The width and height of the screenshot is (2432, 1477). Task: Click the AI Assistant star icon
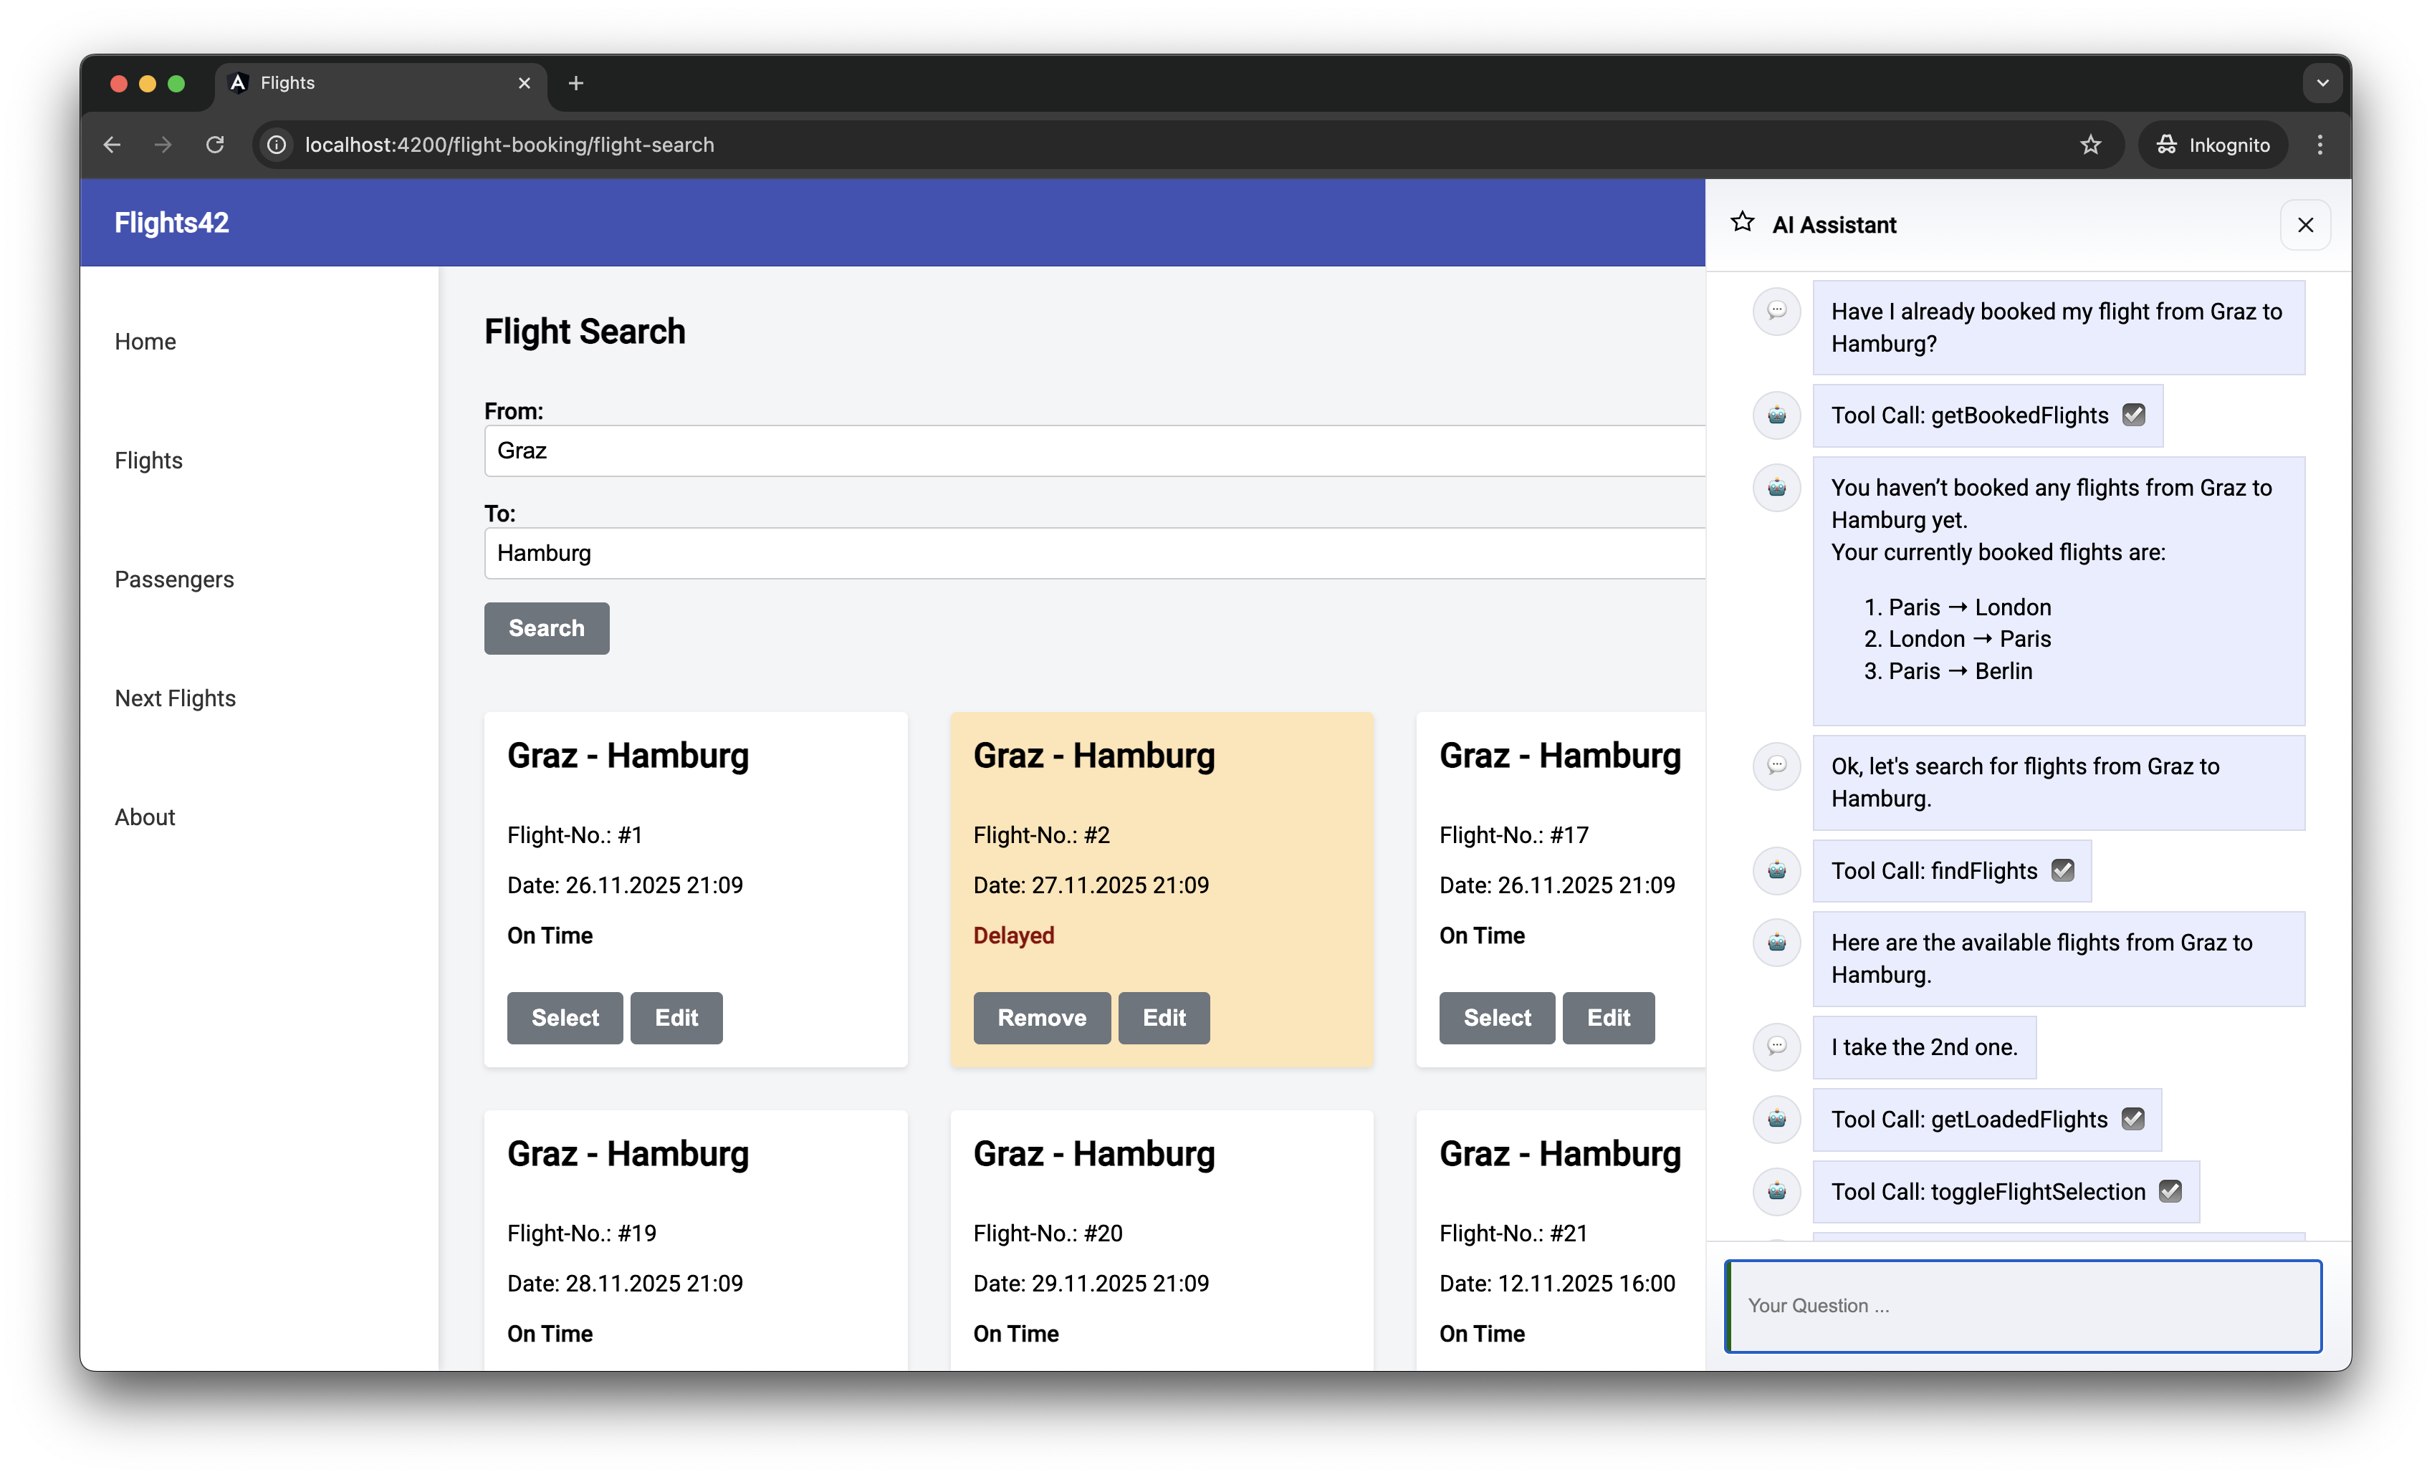coord(1742,223)
